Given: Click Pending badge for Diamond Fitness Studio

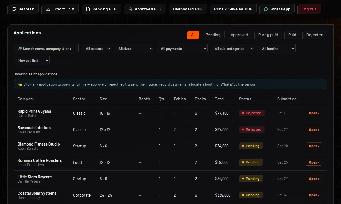Looking at the screenshot, I should (251, 146).
